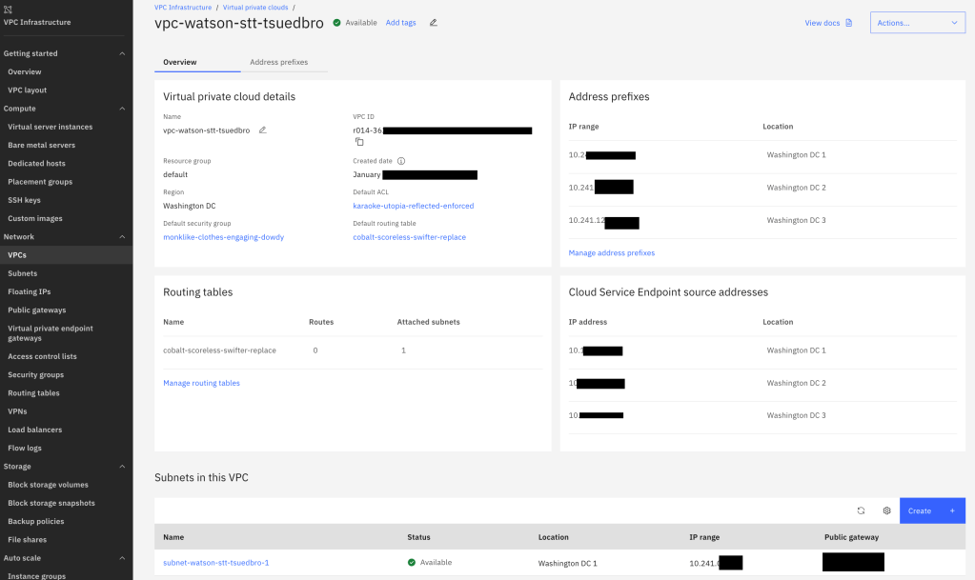Open subnet-watson-stt-tsuedbro-1 subnet link
The height and width of the screenshot is (580, 975).
coord(215,563)
